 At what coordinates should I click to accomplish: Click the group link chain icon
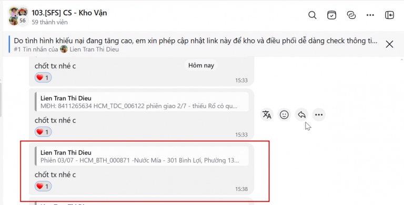pos(351,15)
